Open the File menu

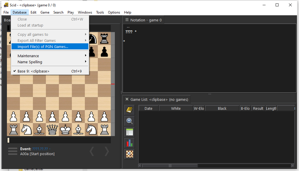(x=6, y=12)
